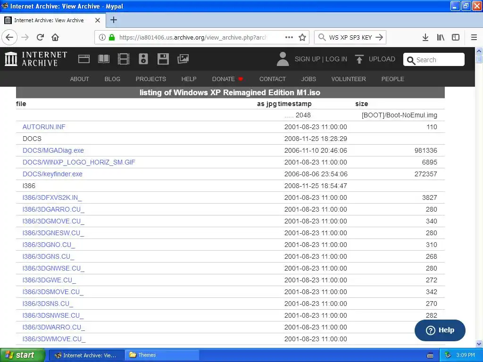
Task: Open the Audio speaker icon
Action: pyautogui.click(x=143, y=59)
